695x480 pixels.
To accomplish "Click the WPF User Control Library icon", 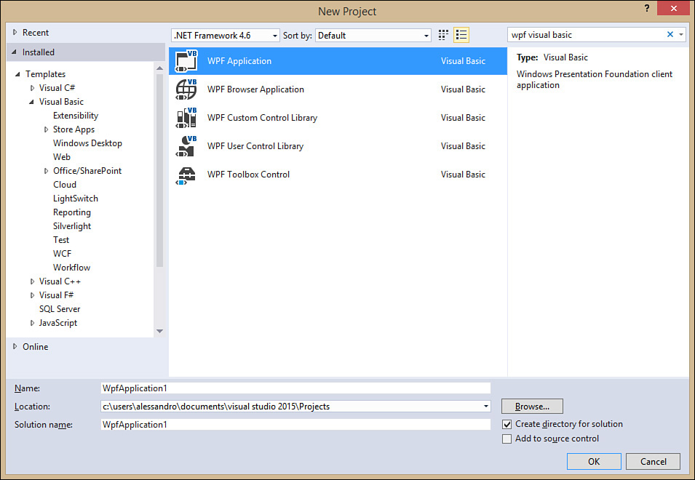I will [186, 146].
